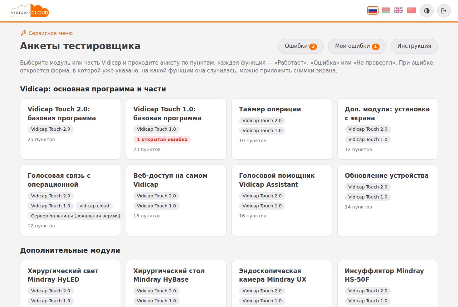Open the Инструкция button
This screenshot has width=458, height=307.
pos(414,46)
